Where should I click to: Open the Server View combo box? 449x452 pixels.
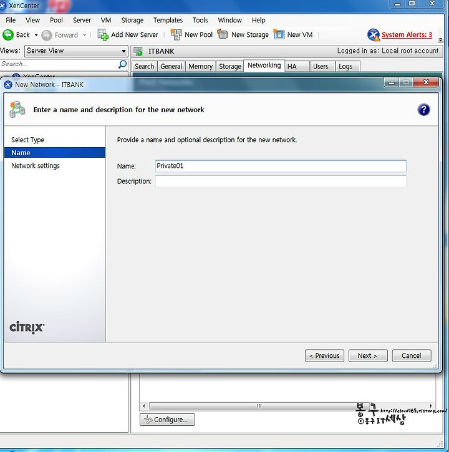pyautogui.click(x=76, y=50)
